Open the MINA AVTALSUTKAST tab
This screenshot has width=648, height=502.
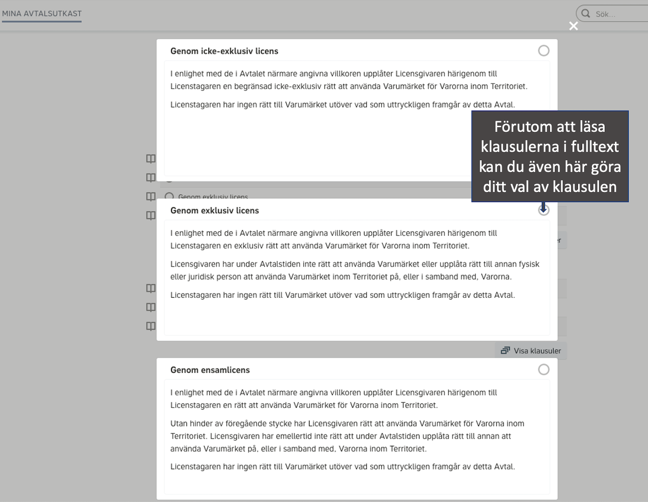[42, 14]
